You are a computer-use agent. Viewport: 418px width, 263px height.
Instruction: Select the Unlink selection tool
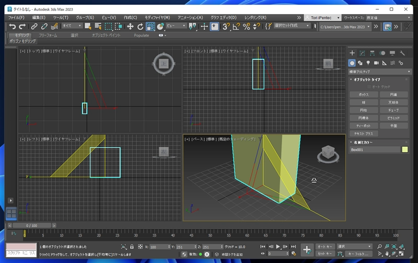coord(44,26)
